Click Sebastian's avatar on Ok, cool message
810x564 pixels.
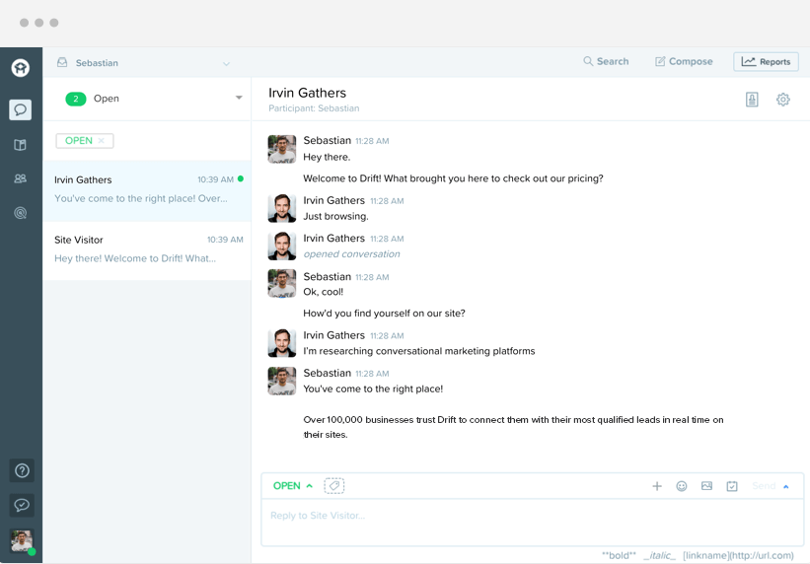(x=282, y=284)
